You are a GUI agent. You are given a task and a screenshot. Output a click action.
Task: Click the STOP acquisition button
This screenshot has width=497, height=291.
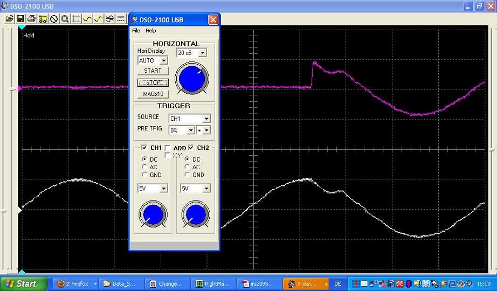[x=153, y=82]
